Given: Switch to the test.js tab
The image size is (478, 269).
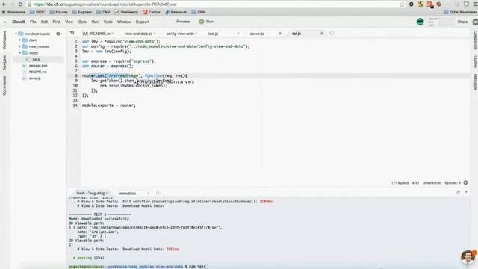Looking at the screenshot, I should [213, 34].
